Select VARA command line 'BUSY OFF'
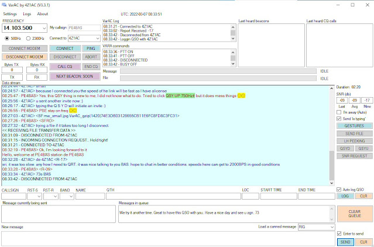This screenshot has height=247, width=374. (120, 64)
